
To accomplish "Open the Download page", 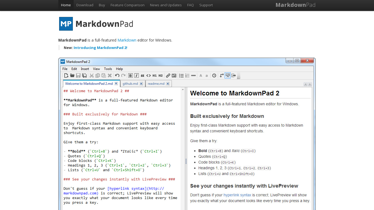I will (85, 5).
